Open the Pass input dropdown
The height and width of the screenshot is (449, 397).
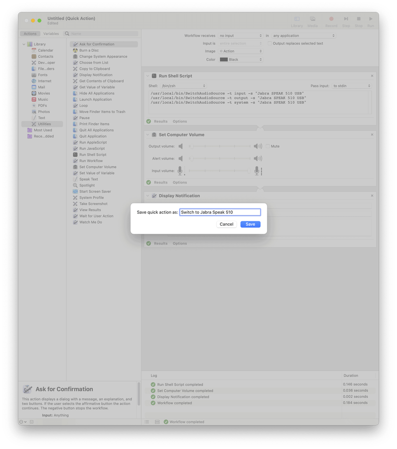(351, 86)
